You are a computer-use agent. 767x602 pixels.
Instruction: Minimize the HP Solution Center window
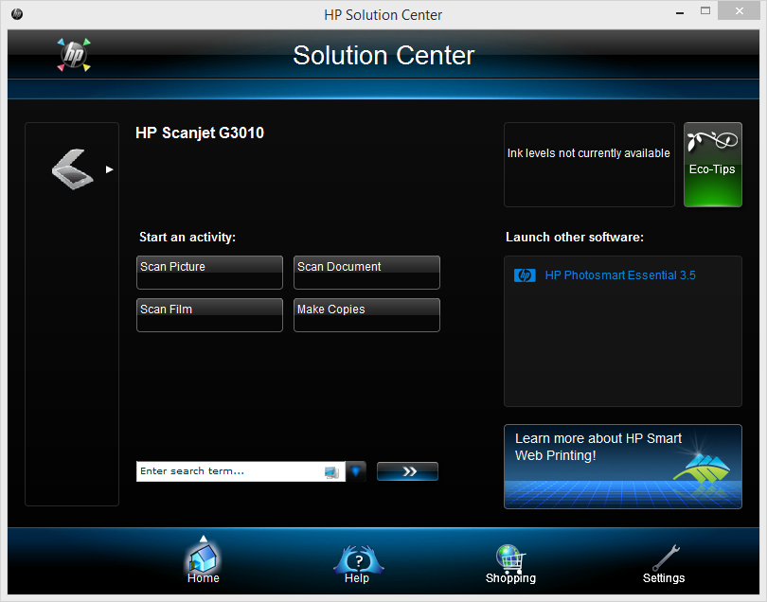point(680,13)
